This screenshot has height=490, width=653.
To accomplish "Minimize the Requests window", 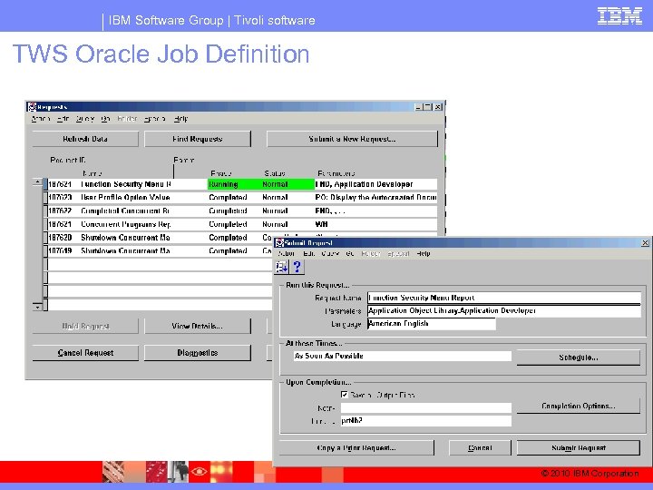I will point(419,107).
